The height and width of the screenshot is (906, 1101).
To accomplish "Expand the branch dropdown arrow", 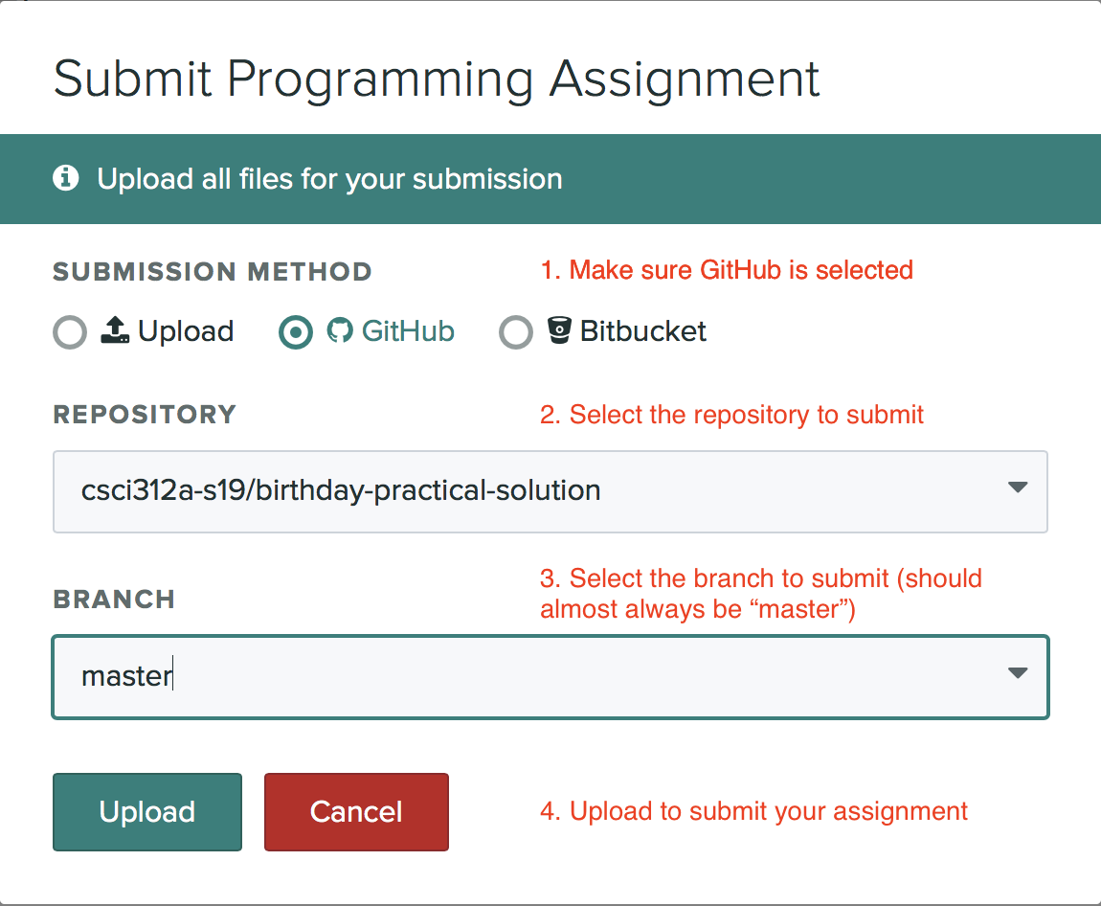I will coord(1018,672).
